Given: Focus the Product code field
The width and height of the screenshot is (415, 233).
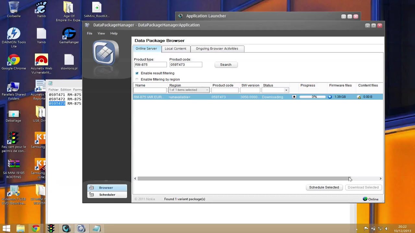Looking at the screenshot, I should click(186, 65).
